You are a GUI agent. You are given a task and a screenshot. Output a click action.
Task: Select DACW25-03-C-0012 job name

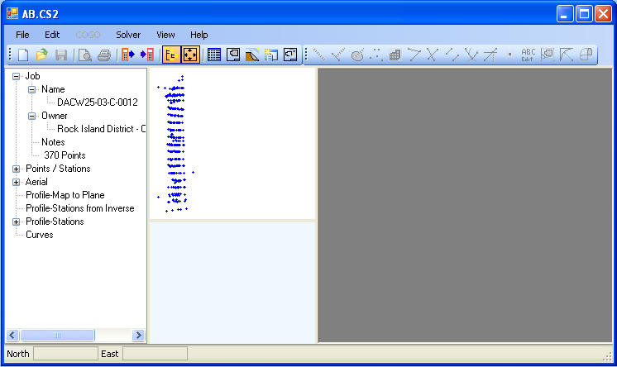pyautogui.click(x=98, y=102)
